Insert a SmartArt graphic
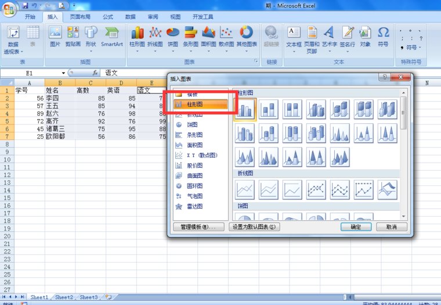This screenshot has height=305, width=441. [x=112, y=36]
